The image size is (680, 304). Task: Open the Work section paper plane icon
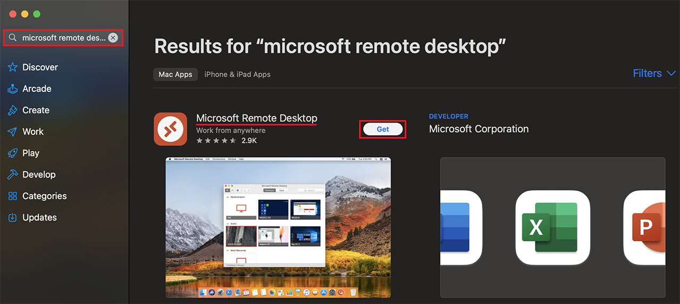tap(13, 132)
